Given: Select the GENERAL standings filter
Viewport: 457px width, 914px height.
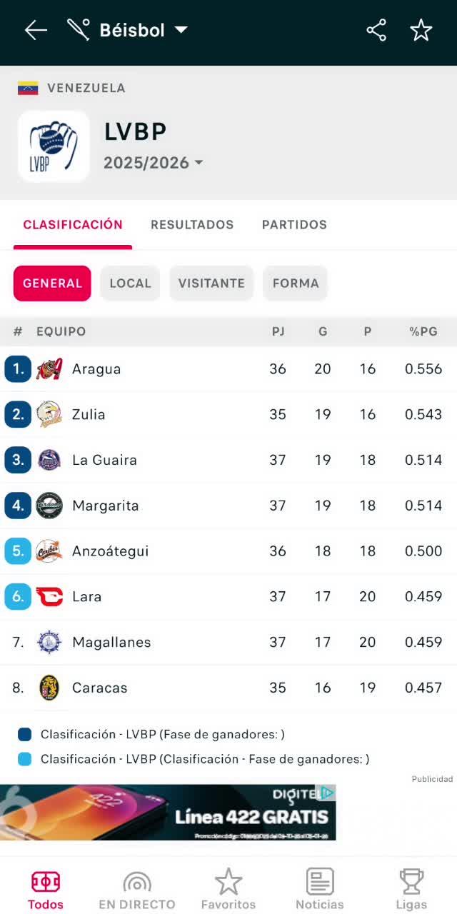Looking at the screenshot, I should [52, 283].
